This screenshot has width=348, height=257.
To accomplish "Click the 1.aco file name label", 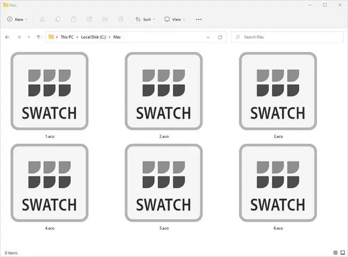I will click(50, 136).
